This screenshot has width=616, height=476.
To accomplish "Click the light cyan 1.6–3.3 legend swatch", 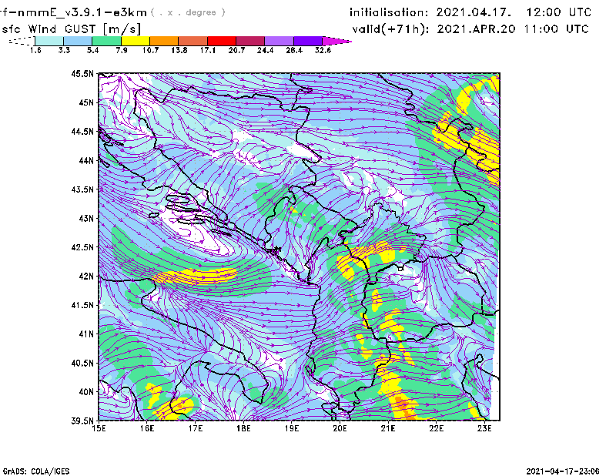I will 49,41.
